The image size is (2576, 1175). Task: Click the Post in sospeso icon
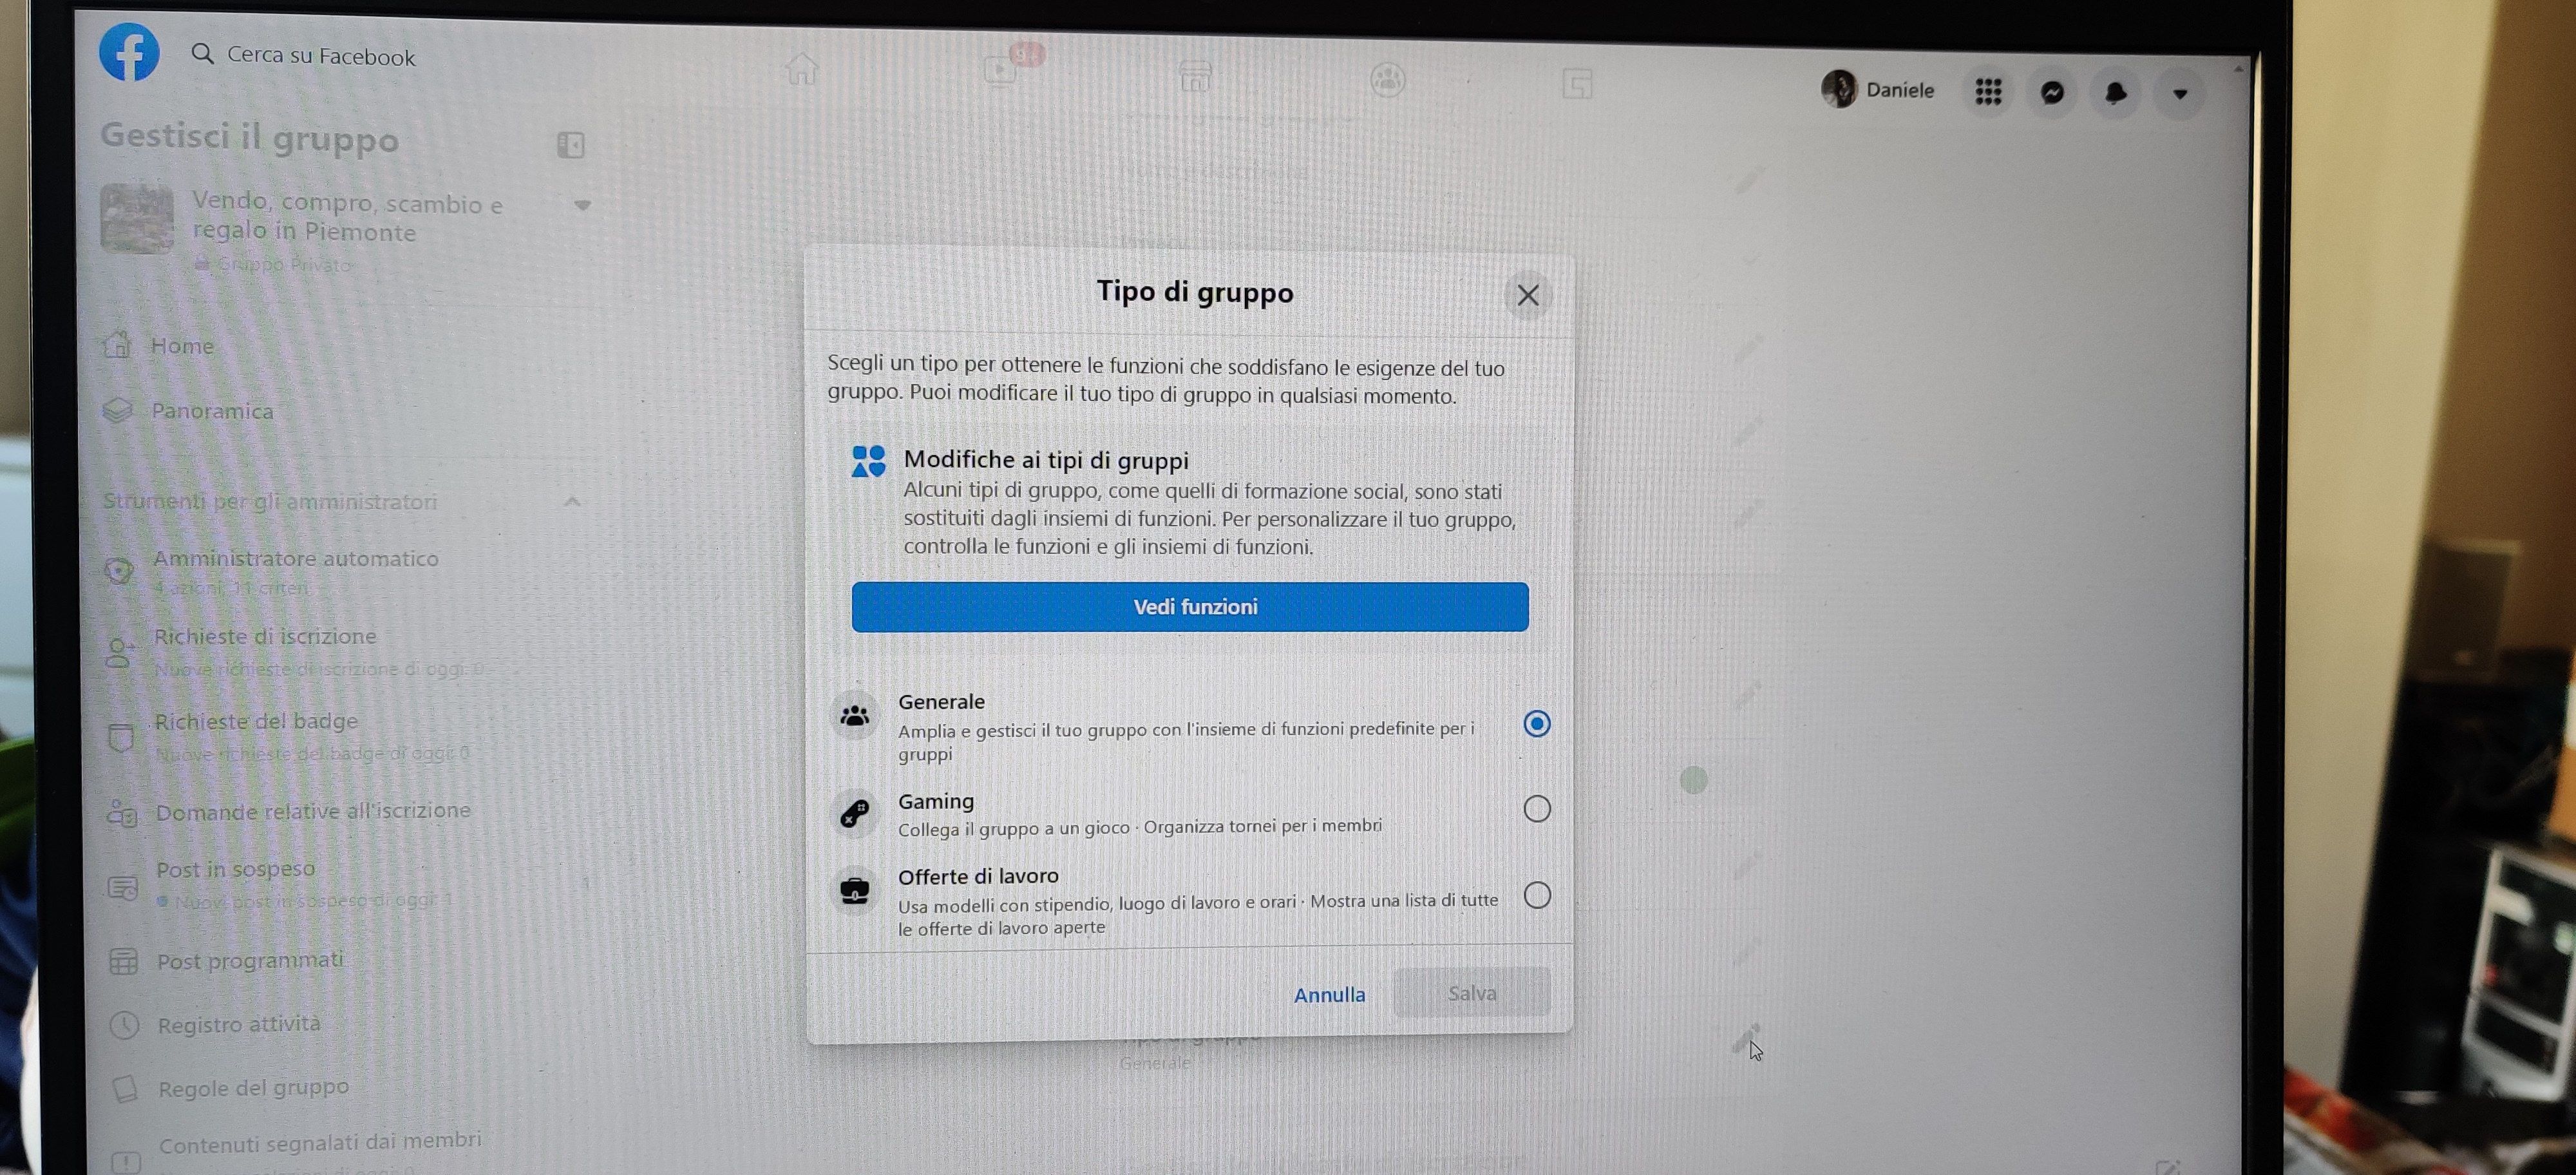click(123, 887)
